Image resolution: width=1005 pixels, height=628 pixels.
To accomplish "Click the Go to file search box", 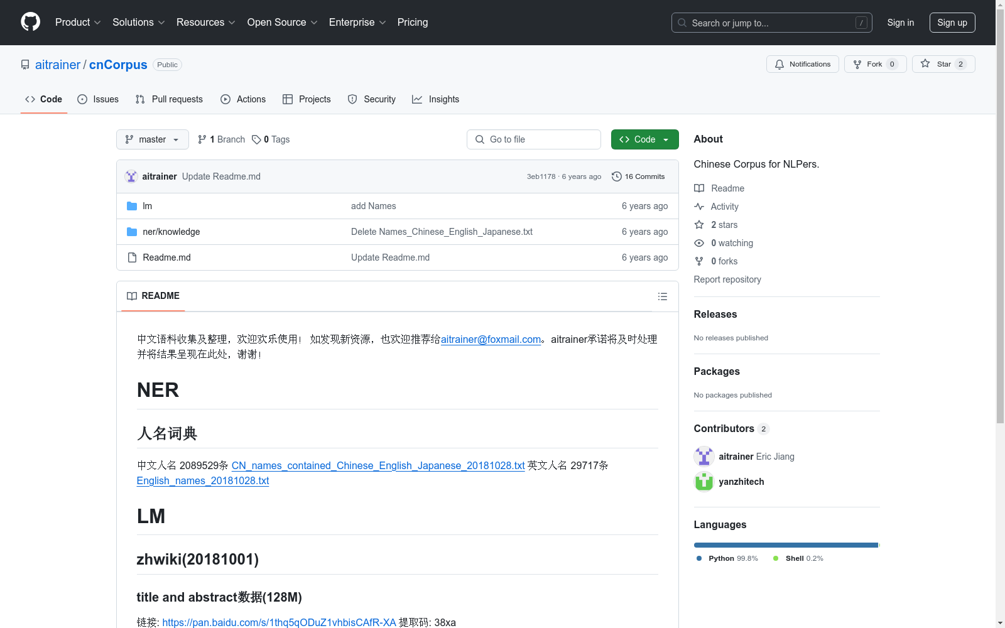I will point(534,139).
